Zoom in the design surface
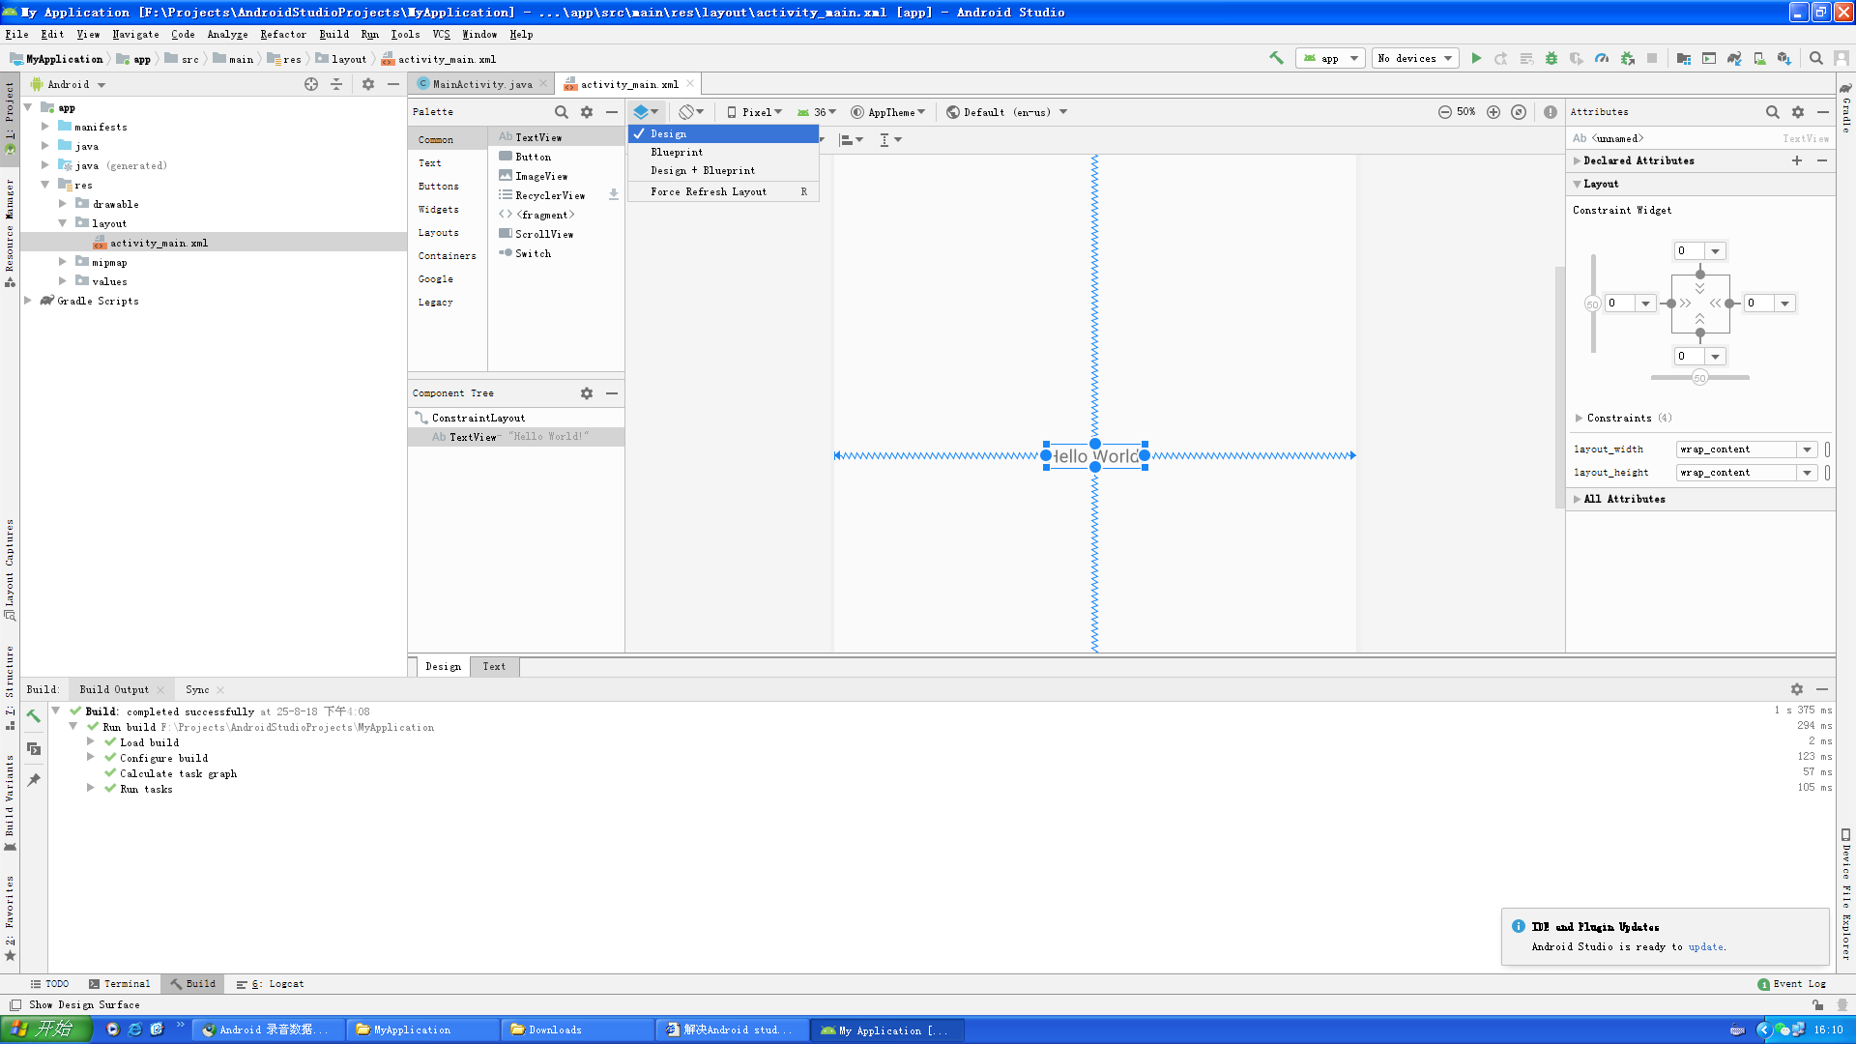The width and height of the screenshot is (1856, 1044). click(x=1493, y=112)
